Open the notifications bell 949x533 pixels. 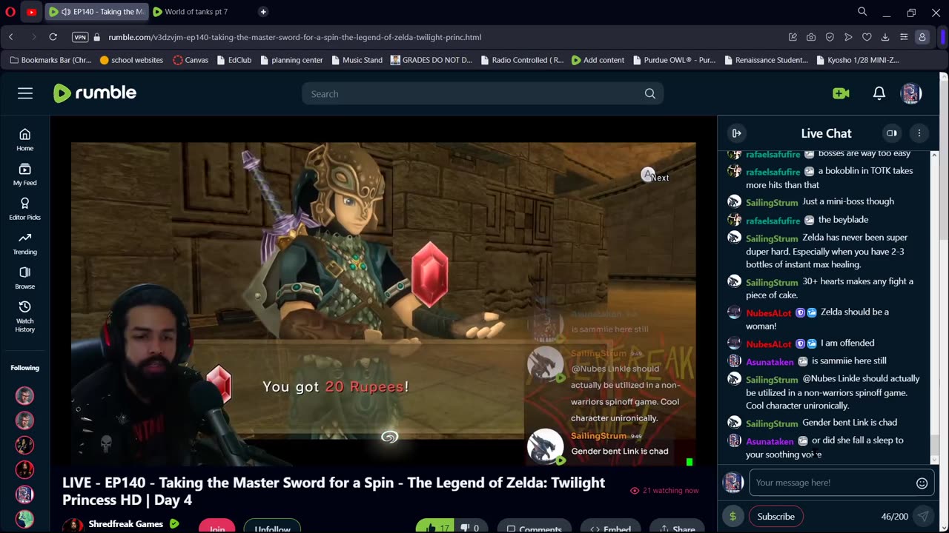[879, 93]
